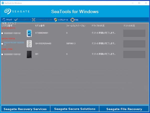Click the SeaTools title bar app icon
Screen dimensions: 150x113
coord(3,3)
